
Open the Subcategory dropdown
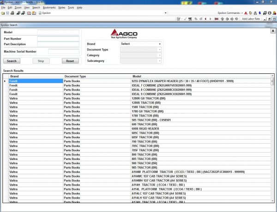pos(141,61)
